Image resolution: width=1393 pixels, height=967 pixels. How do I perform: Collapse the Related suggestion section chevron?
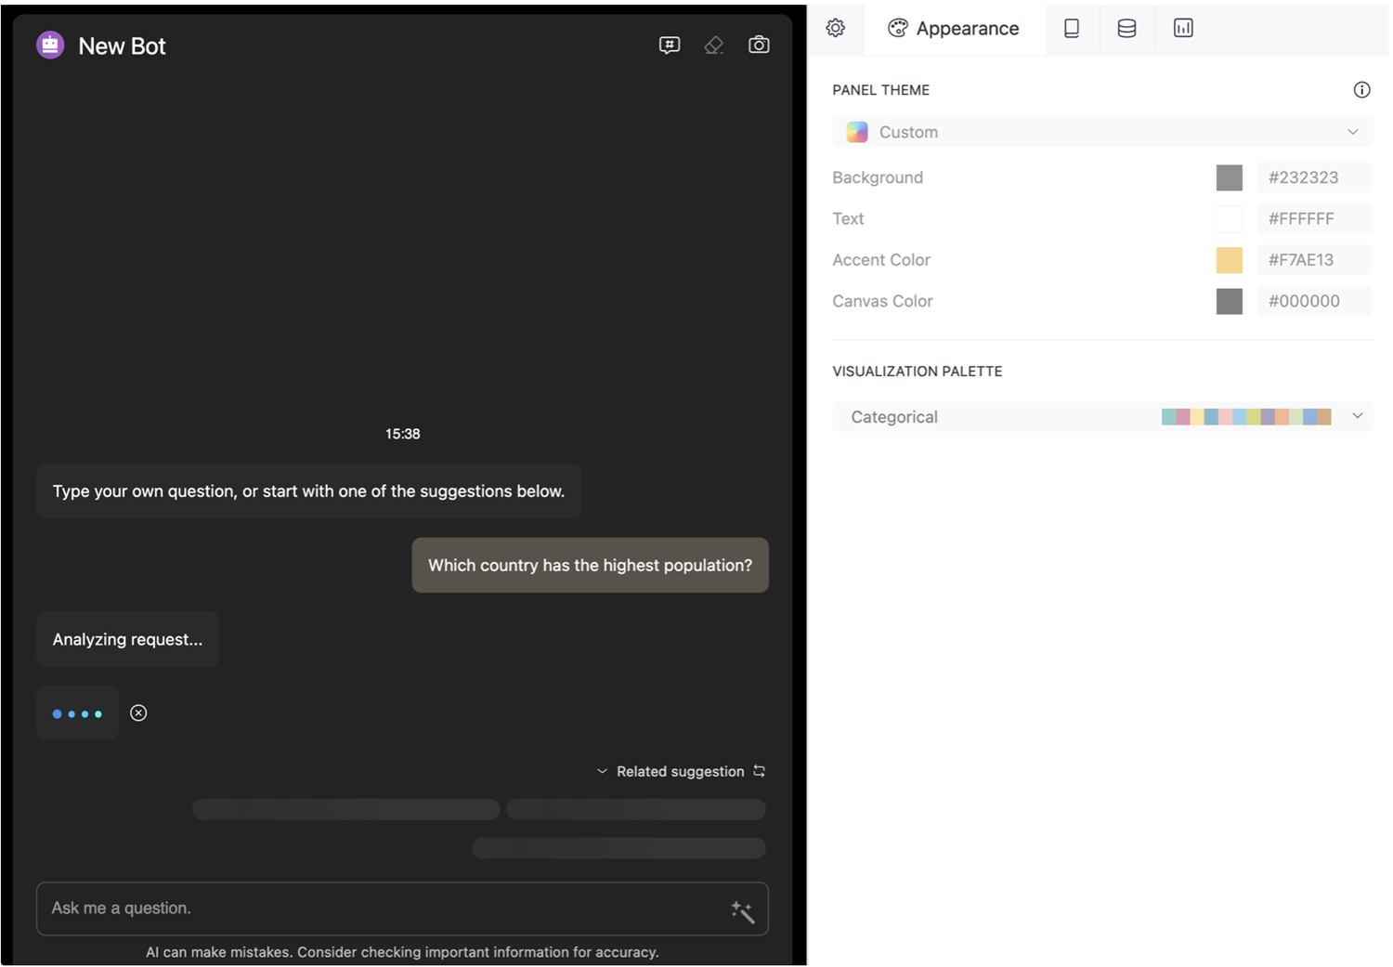602,771
